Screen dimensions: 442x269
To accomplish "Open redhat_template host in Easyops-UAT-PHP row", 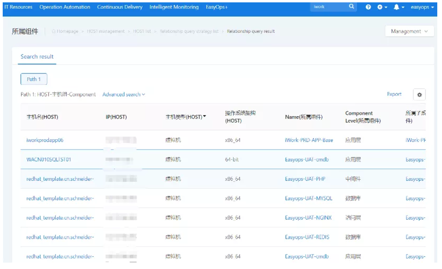I will 60,179.
